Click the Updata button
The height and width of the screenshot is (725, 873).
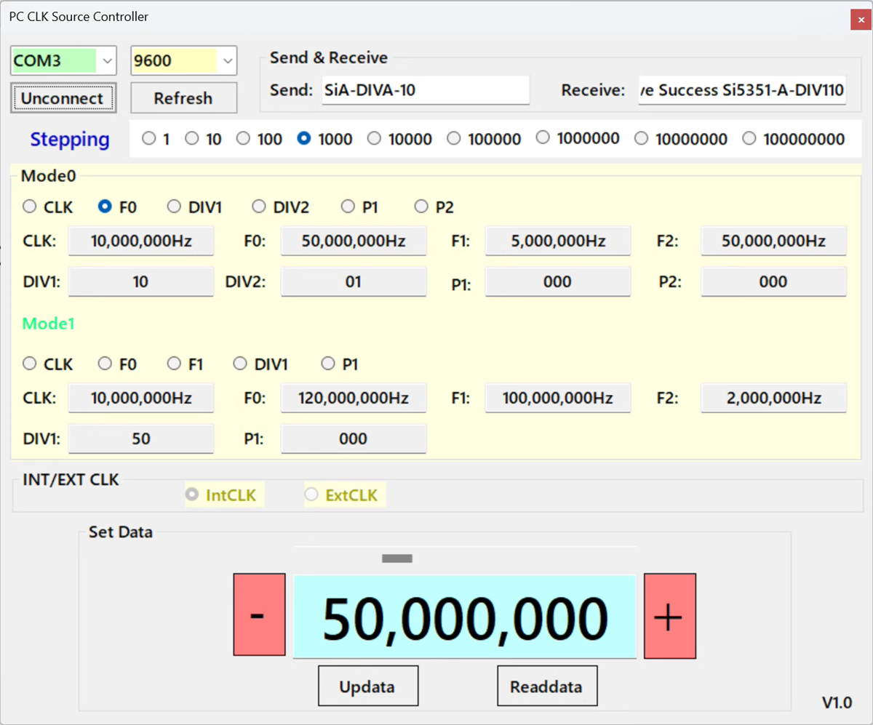tap(367, 686)
